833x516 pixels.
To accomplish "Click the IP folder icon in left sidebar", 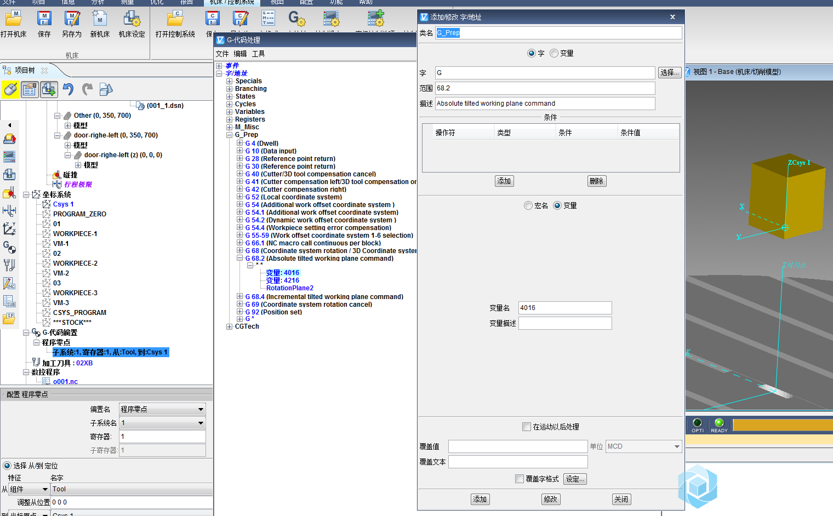I will [x=9, y=318].
